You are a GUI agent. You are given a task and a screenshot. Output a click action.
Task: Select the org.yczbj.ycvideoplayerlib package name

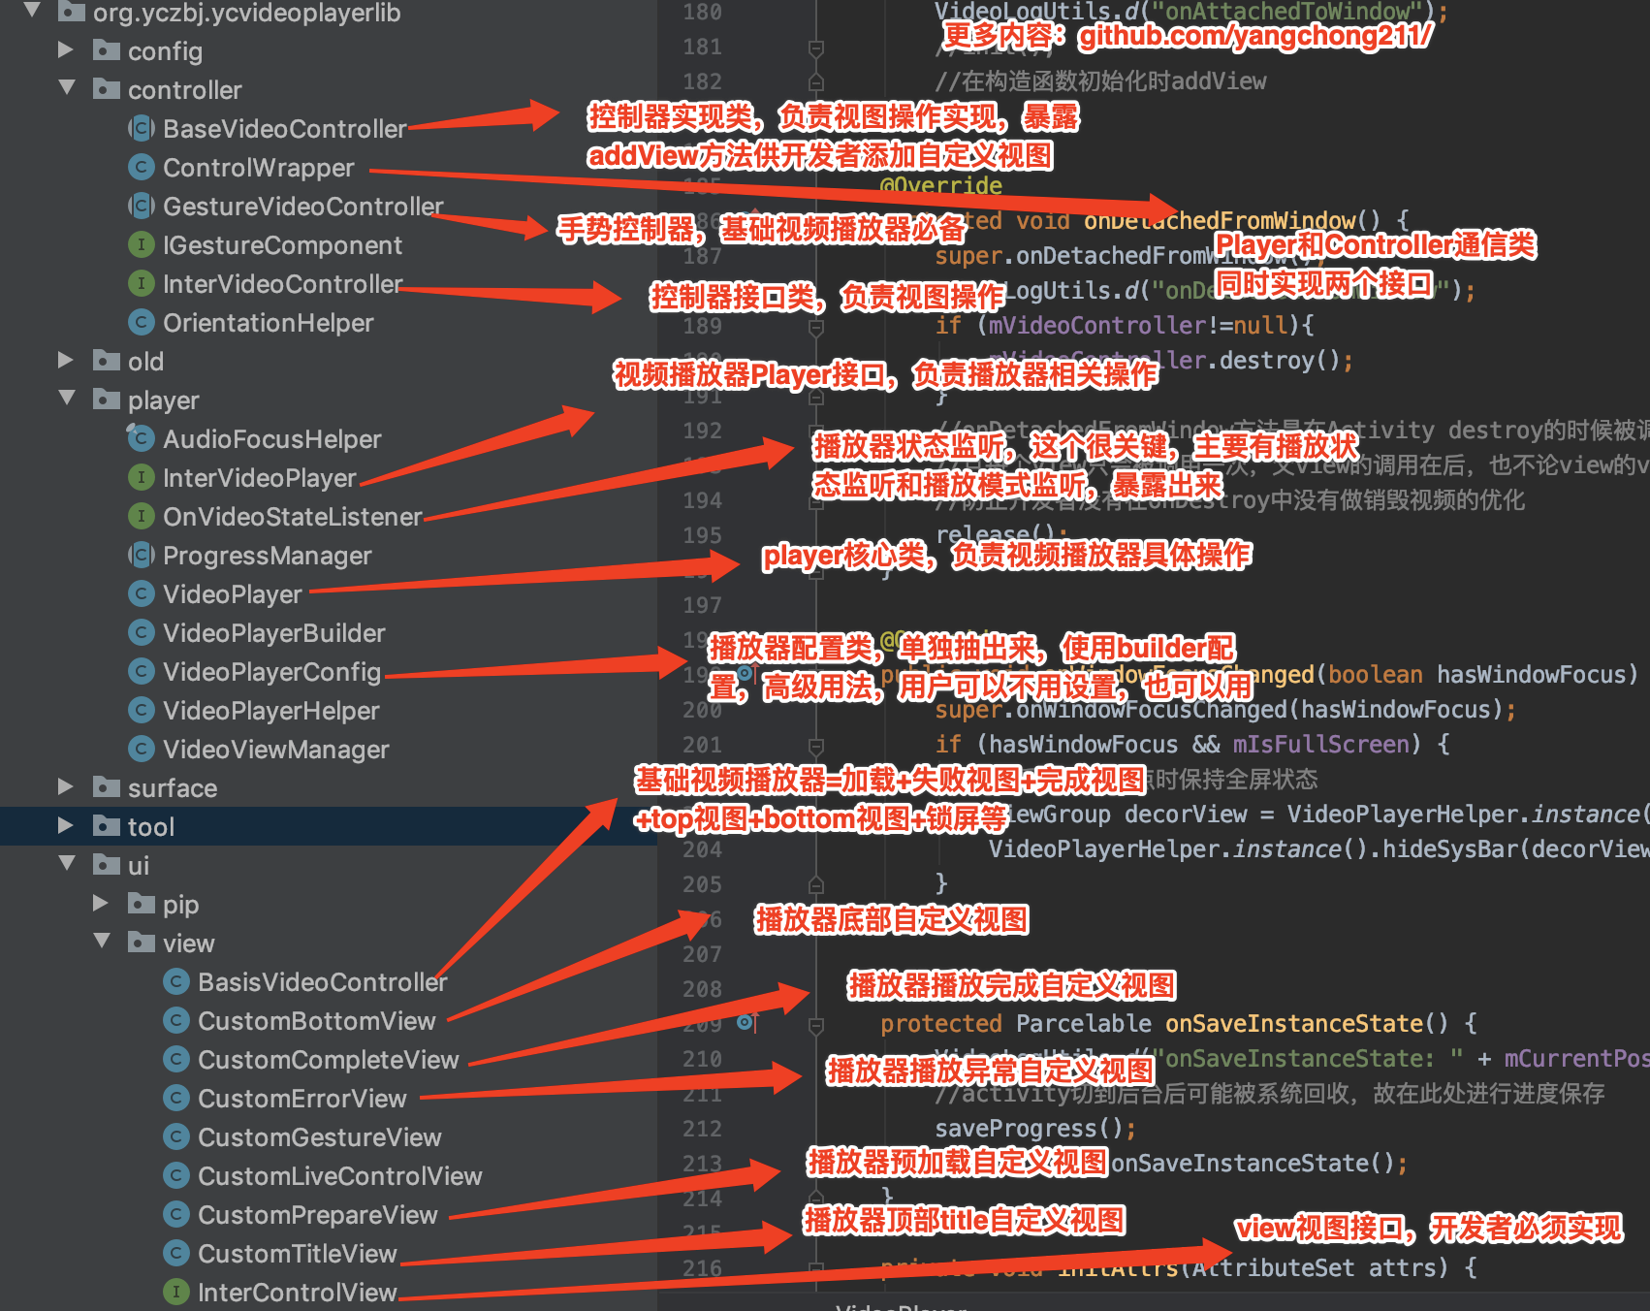pos(246,13)
